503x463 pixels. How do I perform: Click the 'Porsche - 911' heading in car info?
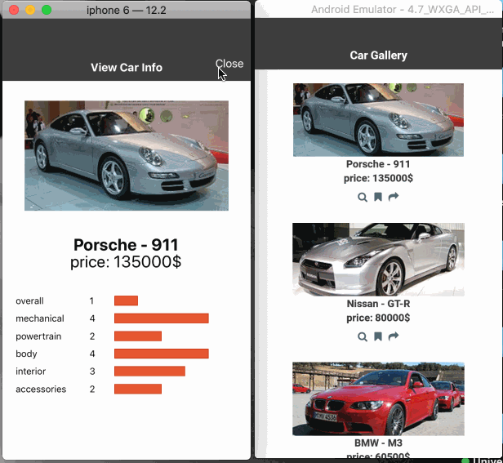[126, 245]
